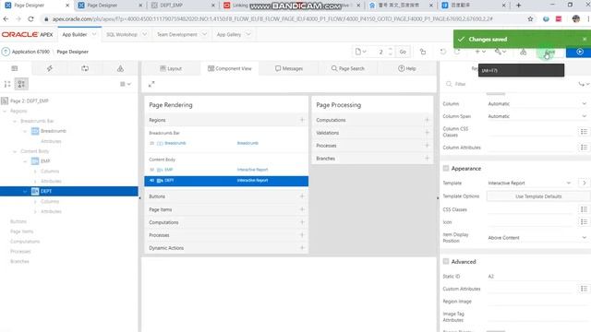Collapse the EMP region tree node
The width and height of the screenshot is (591, 332).
point(25,161)
